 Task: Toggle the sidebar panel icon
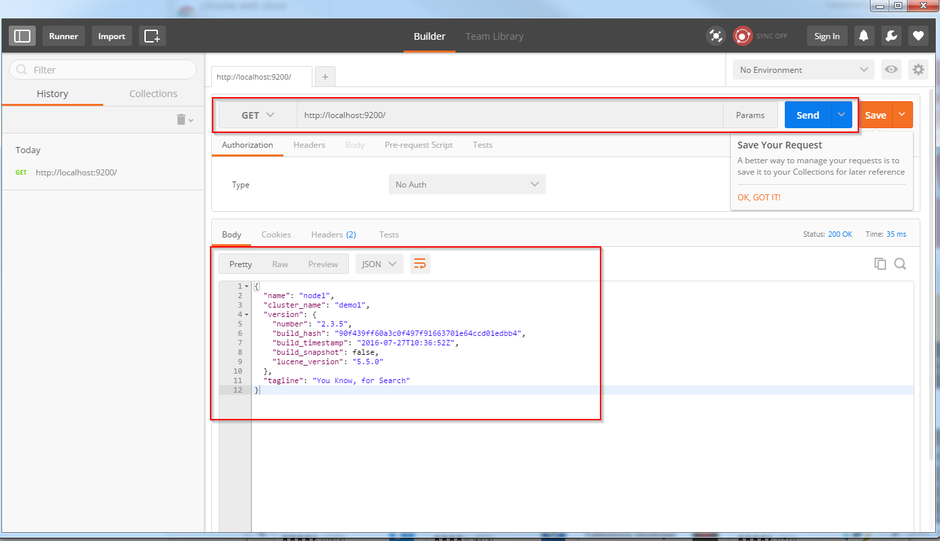[22, 36]
